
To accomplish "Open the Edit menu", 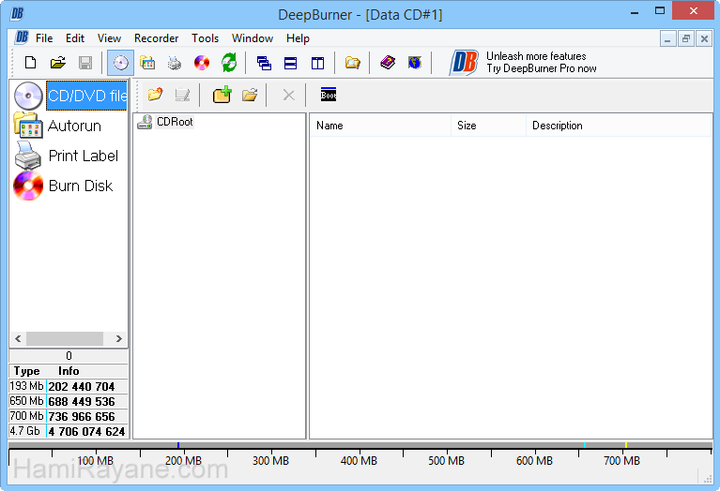I will click(x=75, y=38).
